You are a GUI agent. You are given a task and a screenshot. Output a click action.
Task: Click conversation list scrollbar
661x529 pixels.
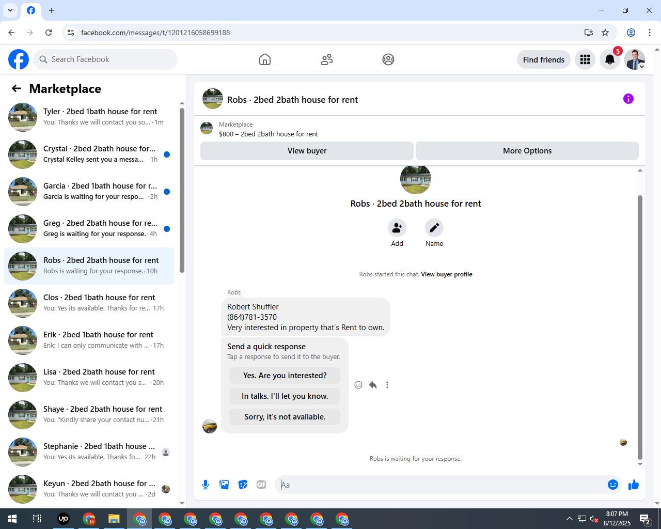[x=182, y=190]
